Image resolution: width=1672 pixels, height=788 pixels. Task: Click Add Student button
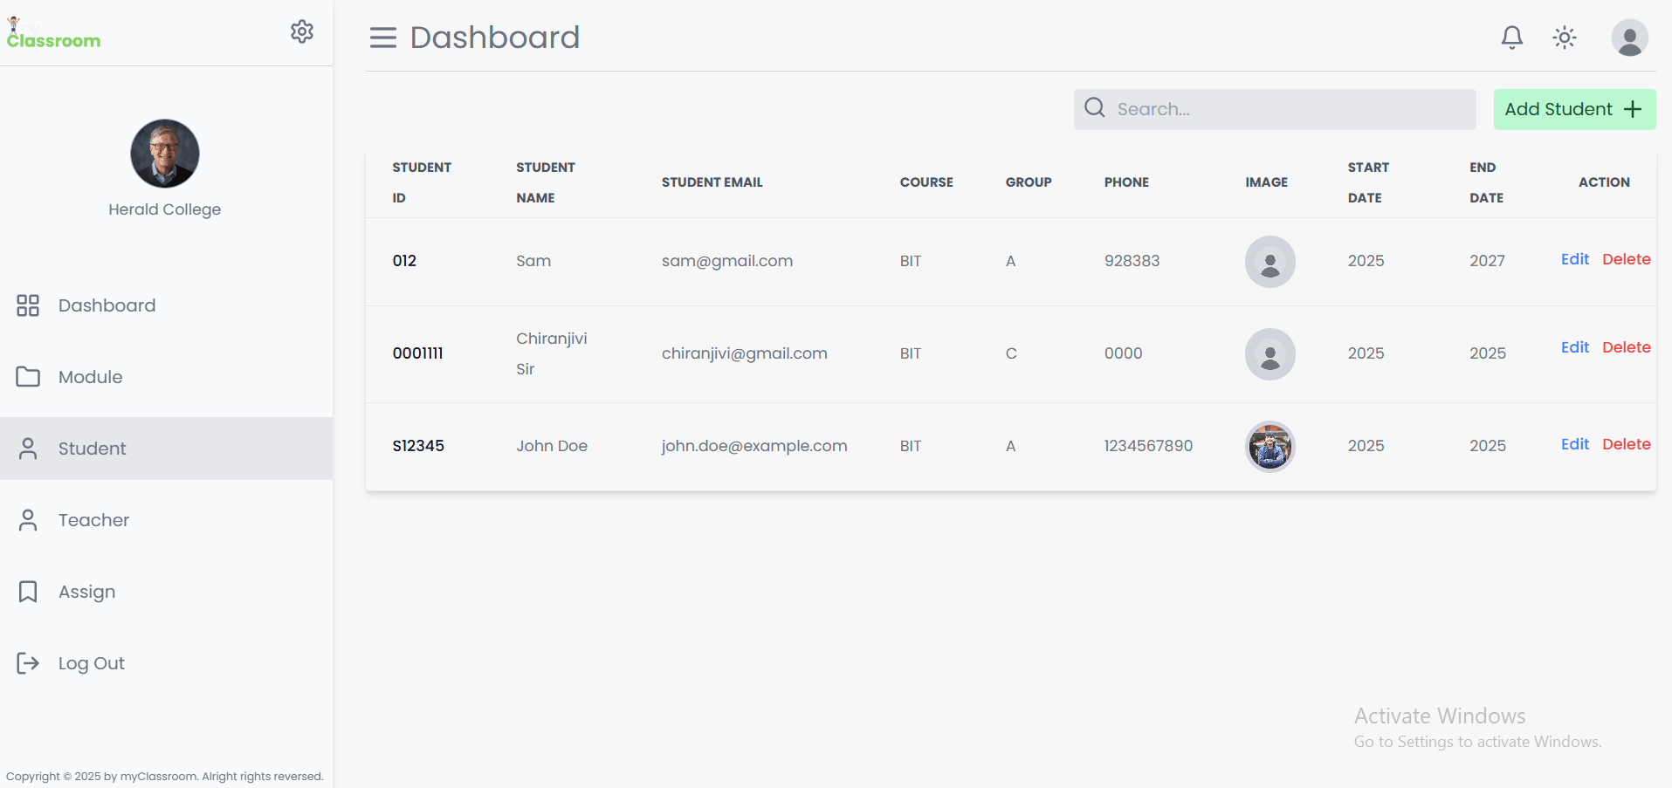coord(1573,108)
